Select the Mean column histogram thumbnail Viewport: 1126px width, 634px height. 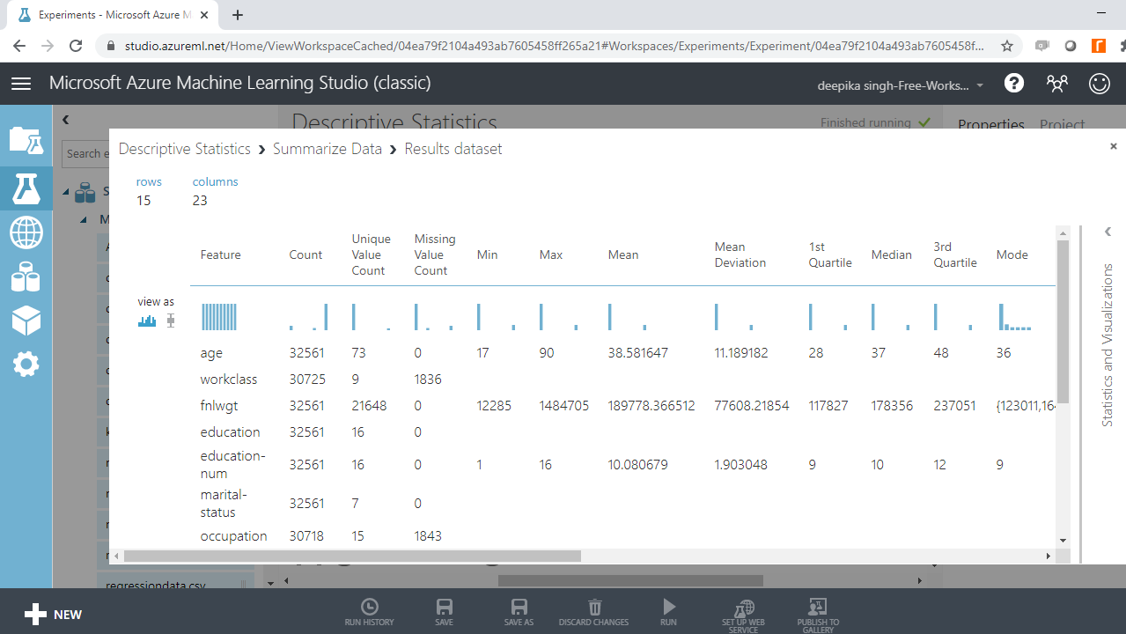pos(627,317)
